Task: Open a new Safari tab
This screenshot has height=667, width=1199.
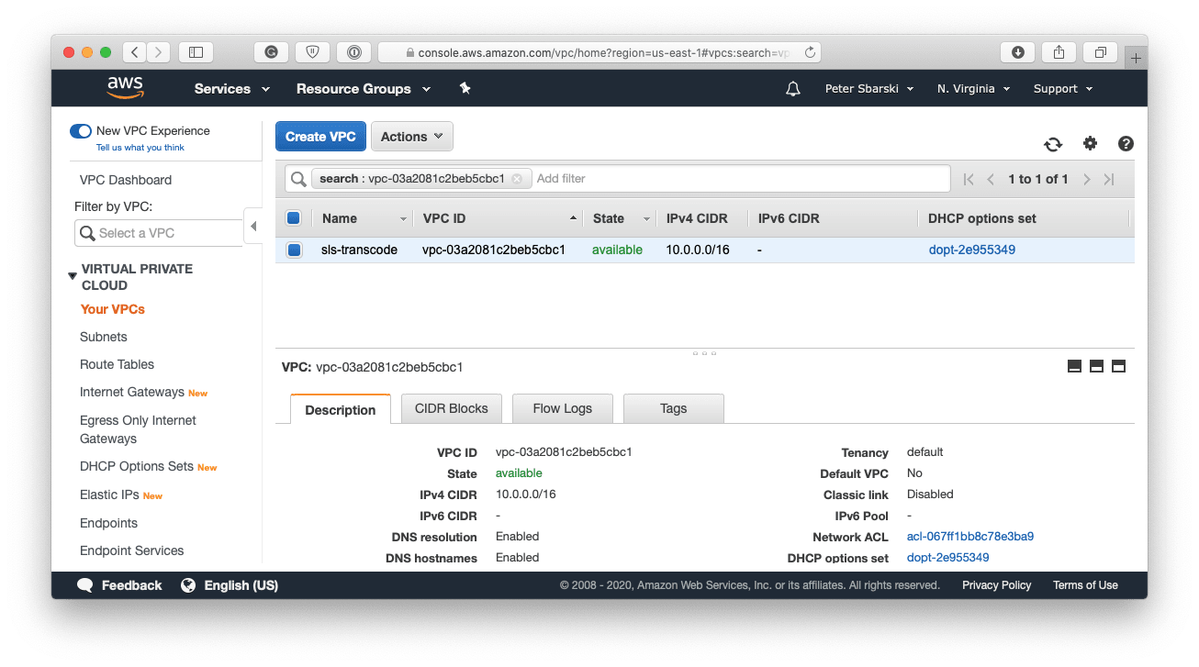Action: click(1136, 58)
